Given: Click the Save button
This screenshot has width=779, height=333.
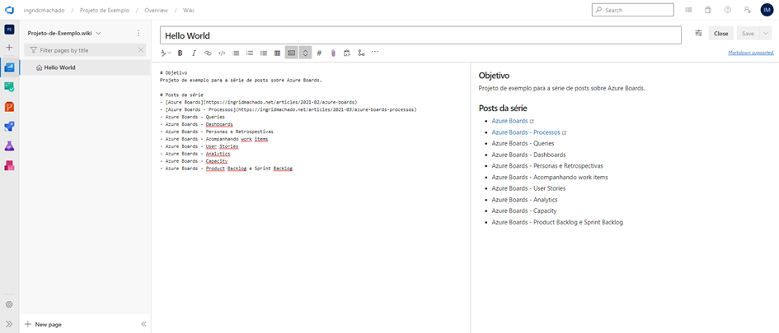Looking at the screenshot, I should [748, 33].
